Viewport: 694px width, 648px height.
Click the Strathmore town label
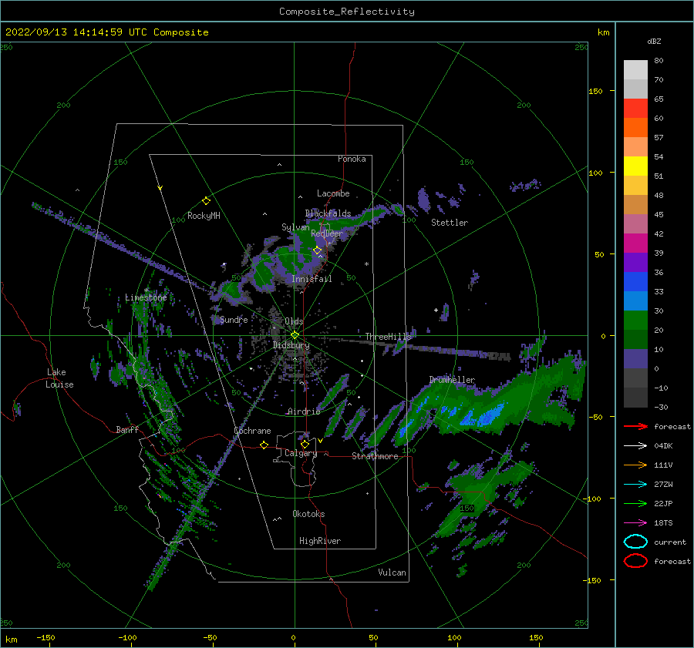[375, 456]
